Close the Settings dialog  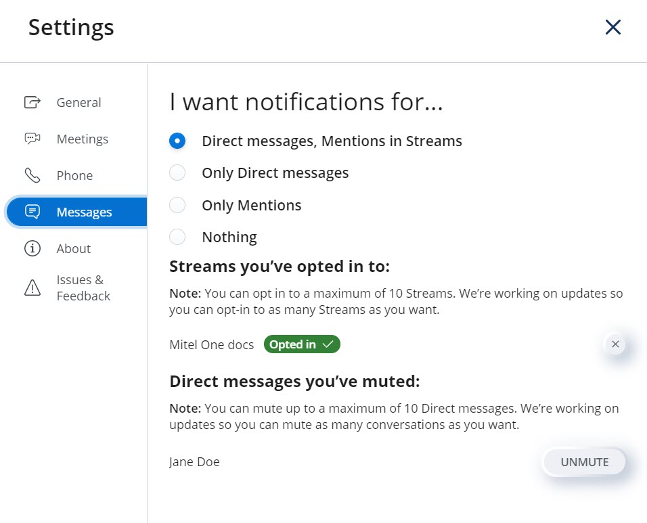[612, 27]
